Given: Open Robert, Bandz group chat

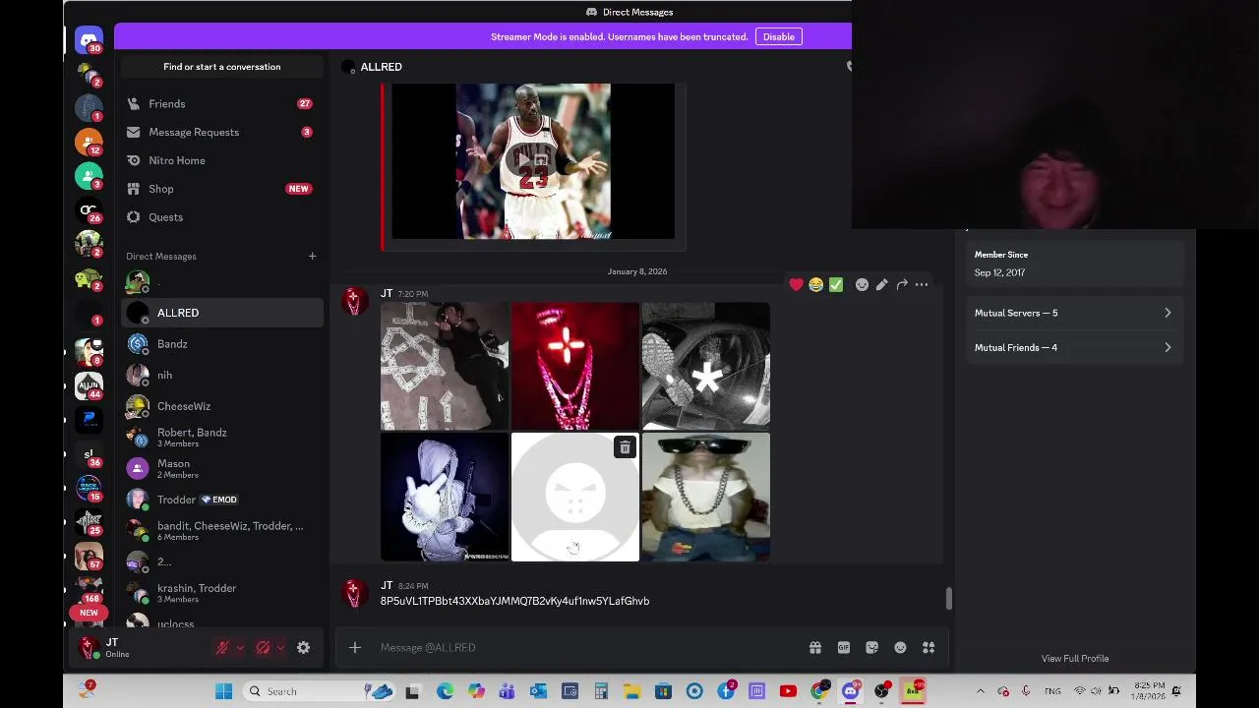Looking at the screenshot, I should pos(221,438).
